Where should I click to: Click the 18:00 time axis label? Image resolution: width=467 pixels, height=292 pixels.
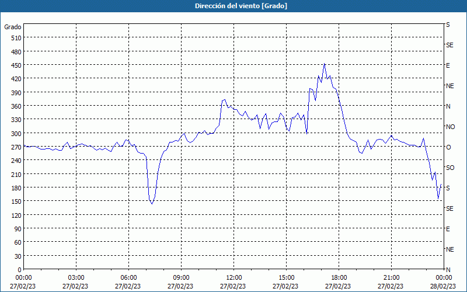[x=339, y=278]
